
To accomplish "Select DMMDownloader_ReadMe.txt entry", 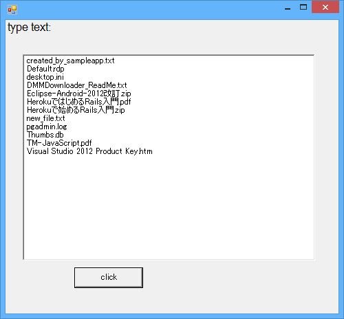I will 76,85.
